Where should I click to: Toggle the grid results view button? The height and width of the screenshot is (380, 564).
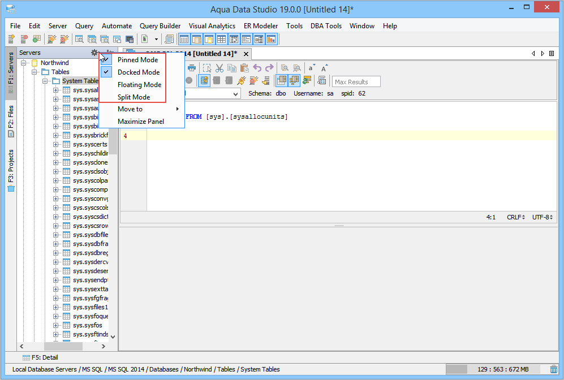click(x=282, y=80)
